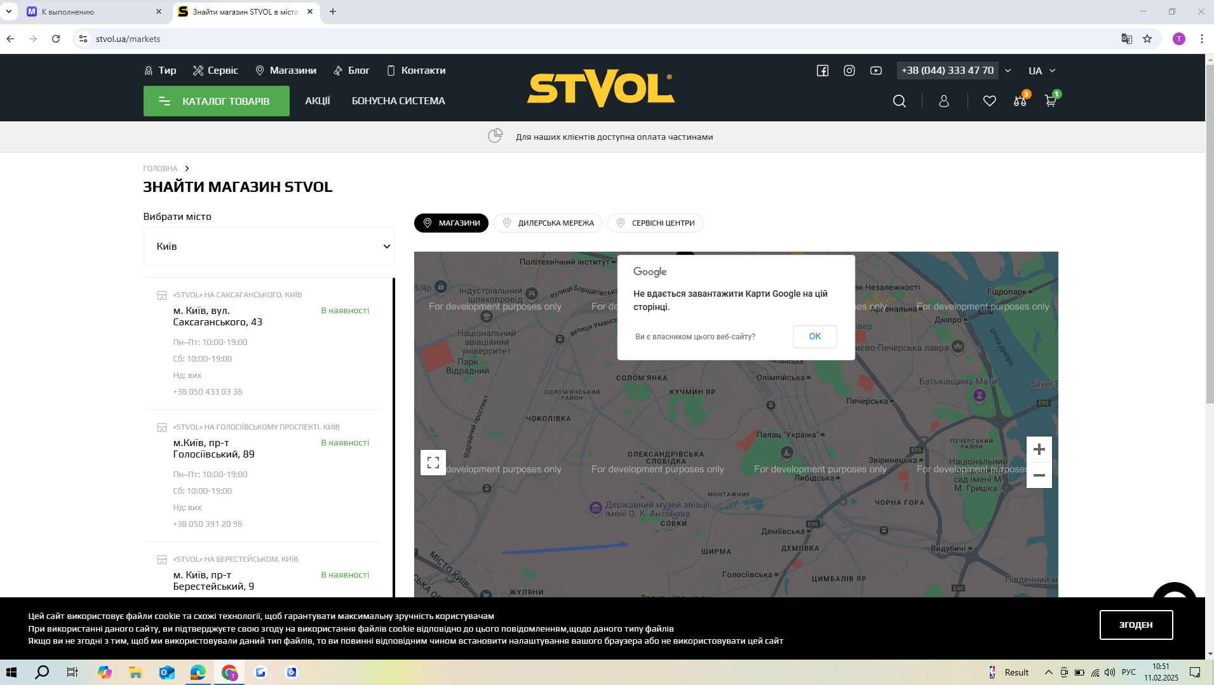Expand the phone numbers dropdown arrow
Image resolution: width=1214 pixels, height=685 pixels.
pos(1008,71)
